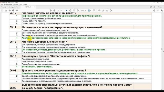Click the fill and sign pen icon at right
Viewport: 164px width, 92px height.
[x=154, y=10]
